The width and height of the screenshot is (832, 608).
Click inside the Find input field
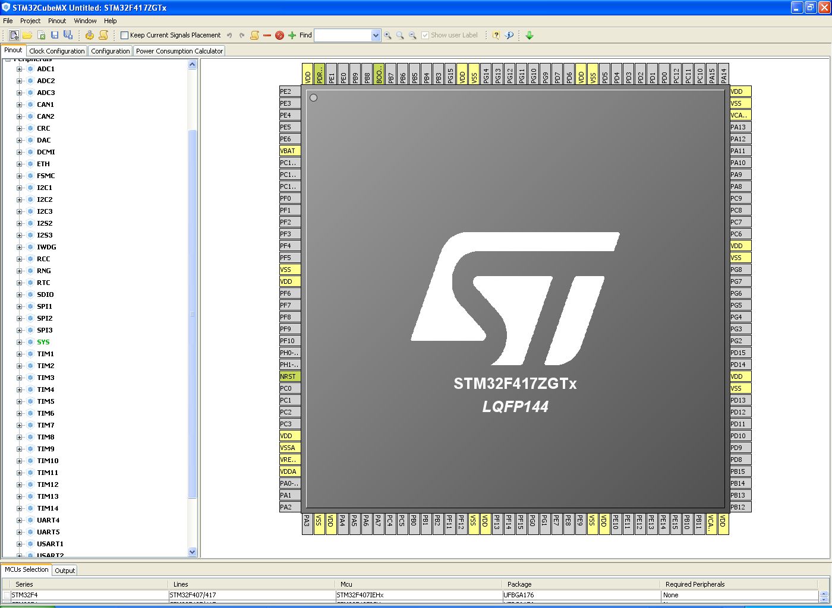(x=343, y=36)
